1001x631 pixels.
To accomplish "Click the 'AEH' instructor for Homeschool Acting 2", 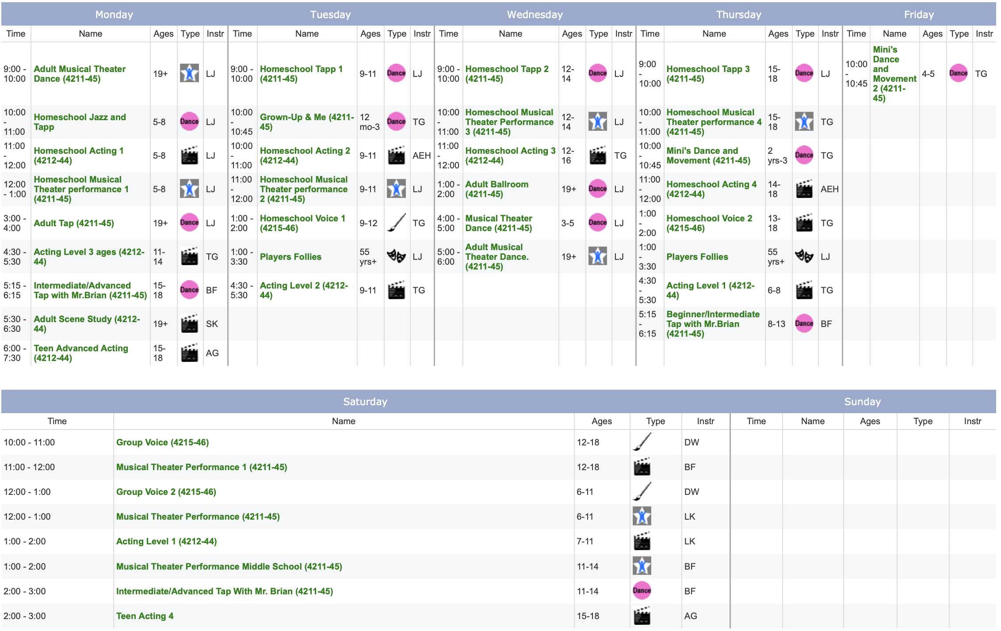I will pyautogui.click(x=422, y=156).
